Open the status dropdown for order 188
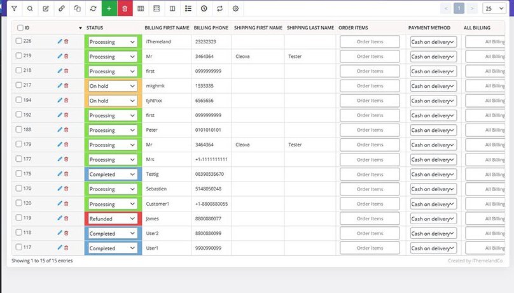This screenshot has width=514, height=293. click(113, 131)
